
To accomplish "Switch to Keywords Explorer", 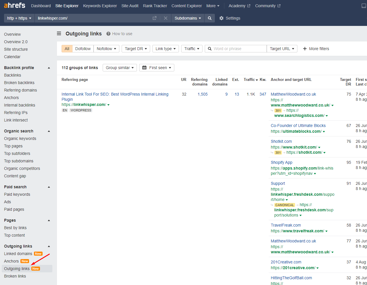I will point(100,5).
